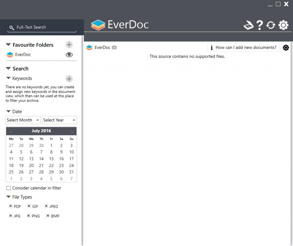Select July 18 in the calendar
The image size is (293, 246).
point(11,166)
